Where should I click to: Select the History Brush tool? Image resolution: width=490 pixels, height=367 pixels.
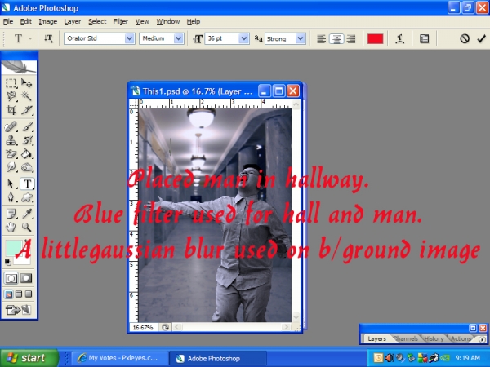[x=27, y=140]
